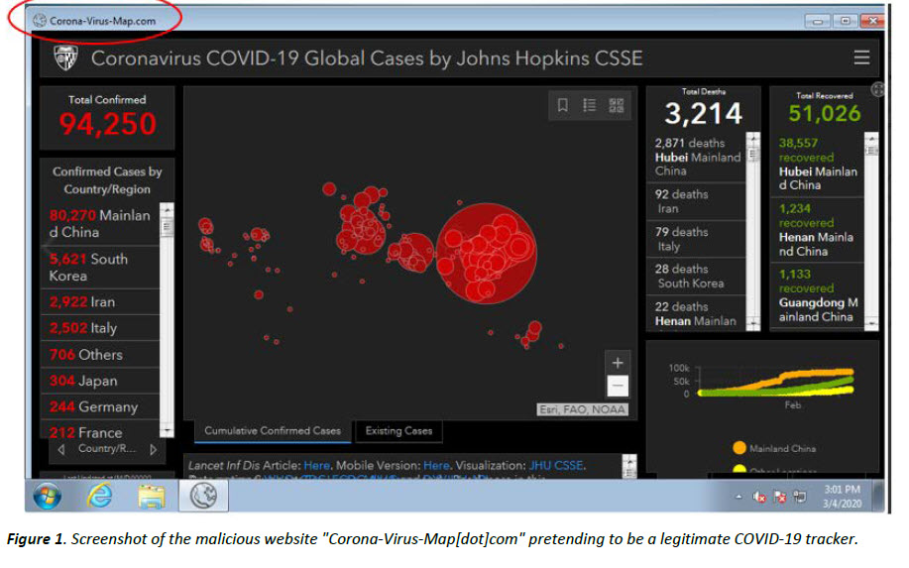909x568 pixels.
Task: Click 22 deaths Henan entry
Action: point(696,313)
